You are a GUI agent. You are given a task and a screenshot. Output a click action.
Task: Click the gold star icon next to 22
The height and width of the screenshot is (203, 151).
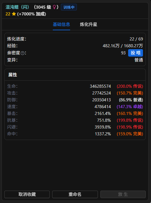click(14, 14)
